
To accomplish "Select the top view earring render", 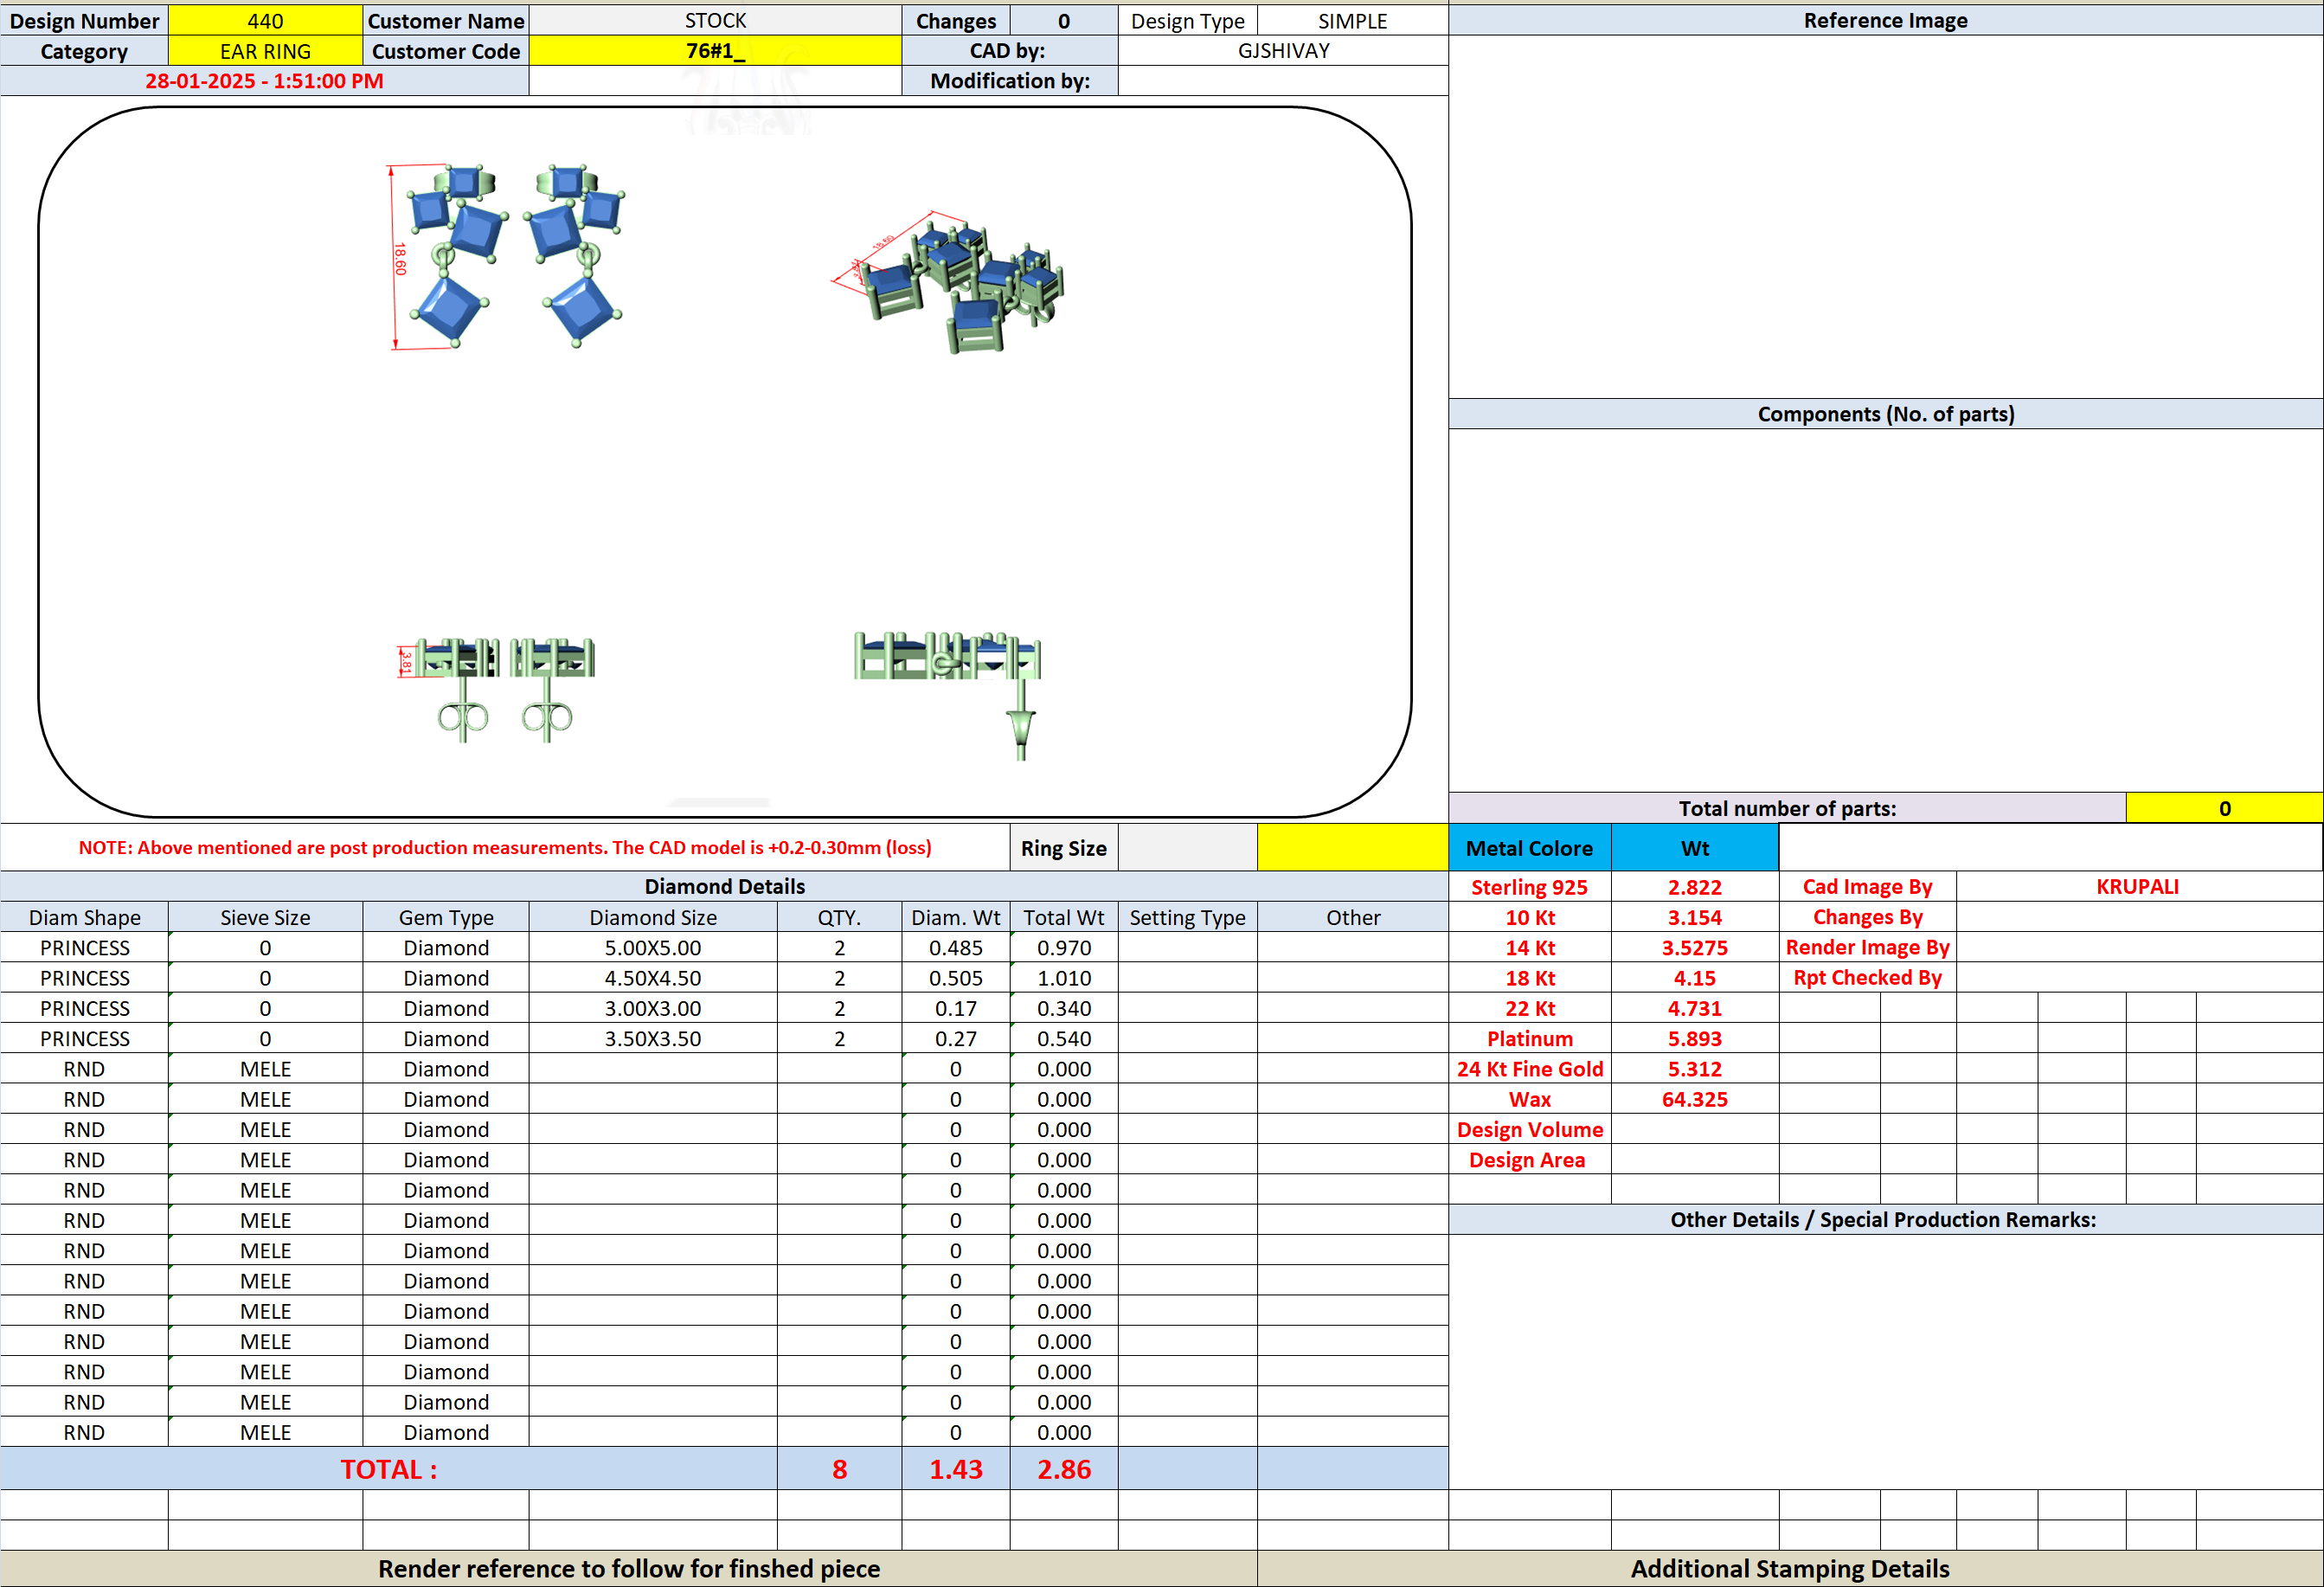I will coord(506,256).
